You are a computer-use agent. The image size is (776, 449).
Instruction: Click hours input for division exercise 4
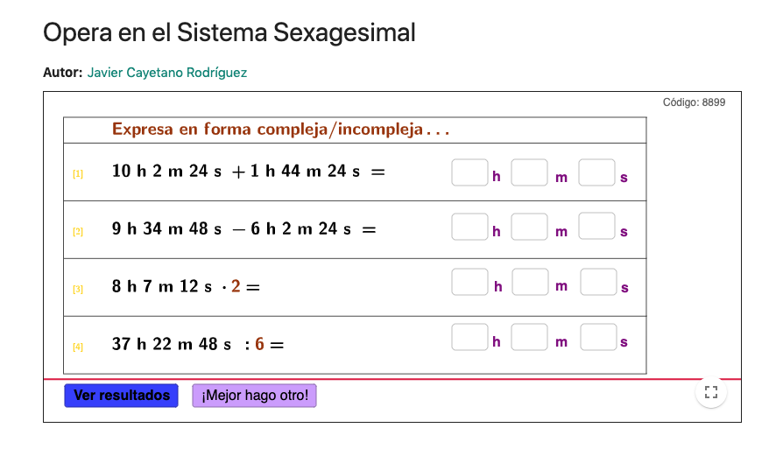[469, 337]
